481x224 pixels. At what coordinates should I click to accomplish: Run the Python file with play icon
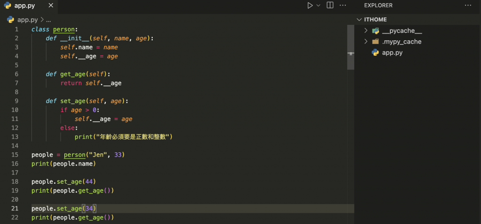(x=310, y=6)
